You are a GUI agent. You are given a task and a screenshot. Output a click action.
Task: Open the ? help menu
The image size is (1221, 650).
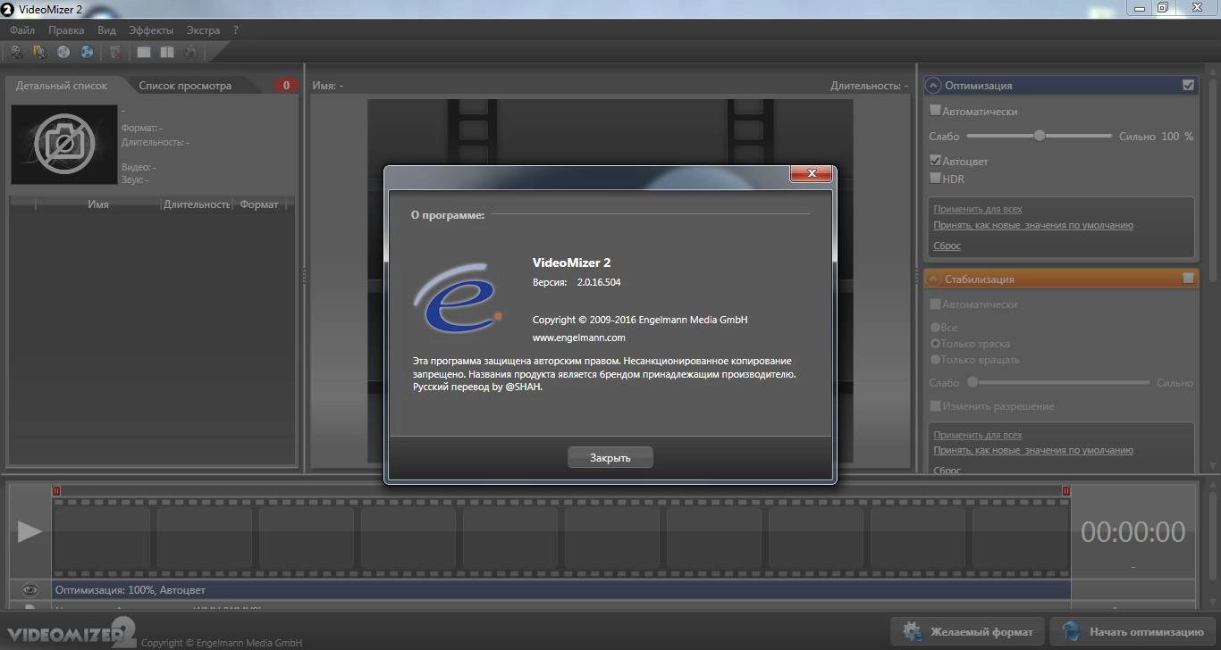236,30
